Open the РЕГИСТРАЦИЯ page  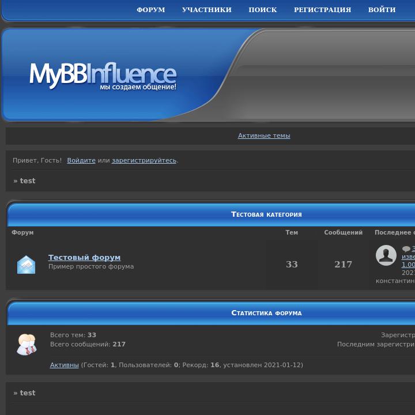(x=322, y=10)
